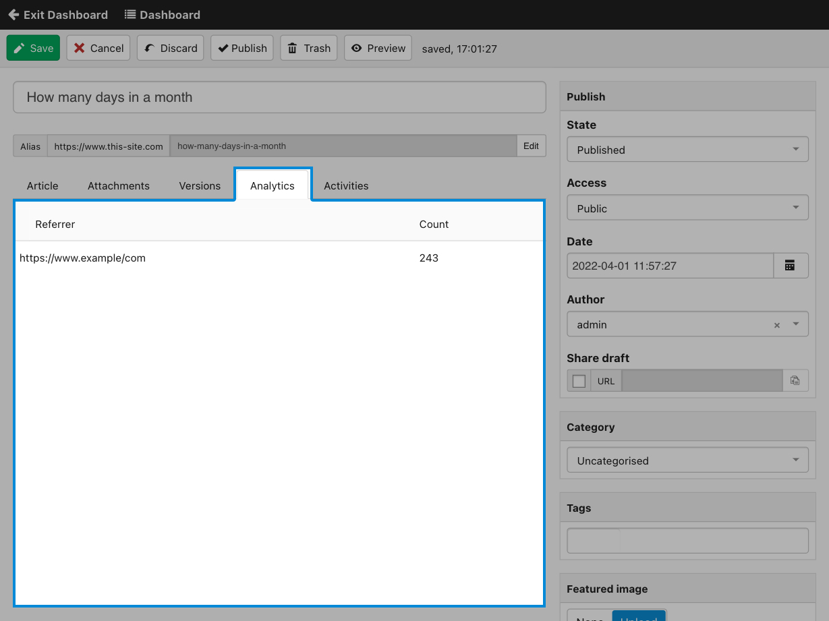Toggle the Share draft checkbox
Viewport: 829px width, 621px height.
coord(579,381)
